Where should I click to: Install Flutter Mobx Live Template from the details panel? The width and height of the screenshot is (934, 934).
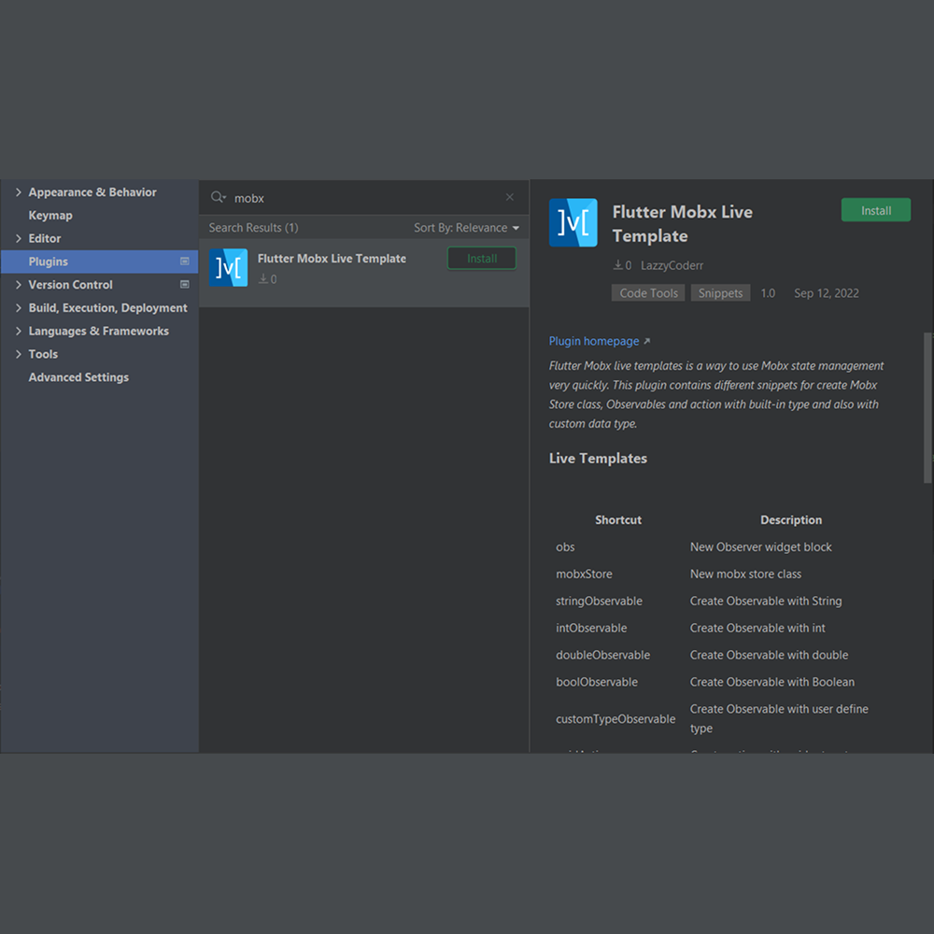point(875,209)
